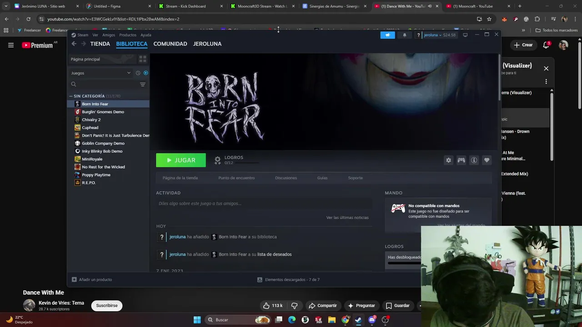The height and width of the screenshot is (327, 582).
Task: Switch Steam to Big Picture mode
Action: pyautogui.click(x=465, y=35)
